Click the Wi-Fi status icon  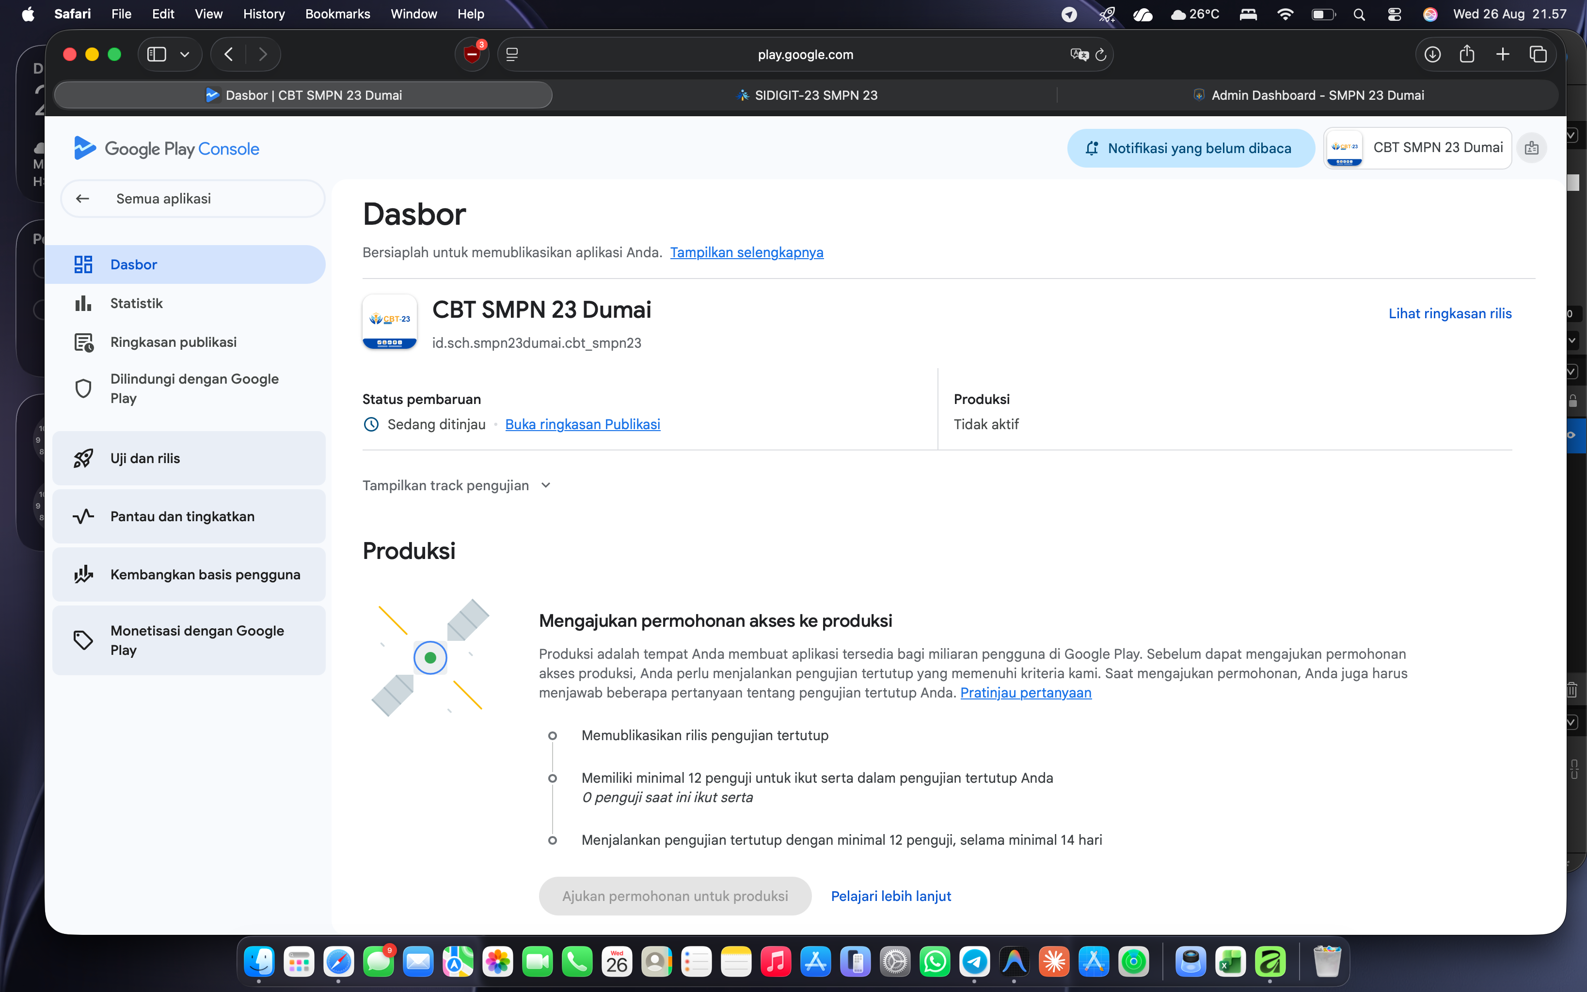click(x=1285, y=14)
